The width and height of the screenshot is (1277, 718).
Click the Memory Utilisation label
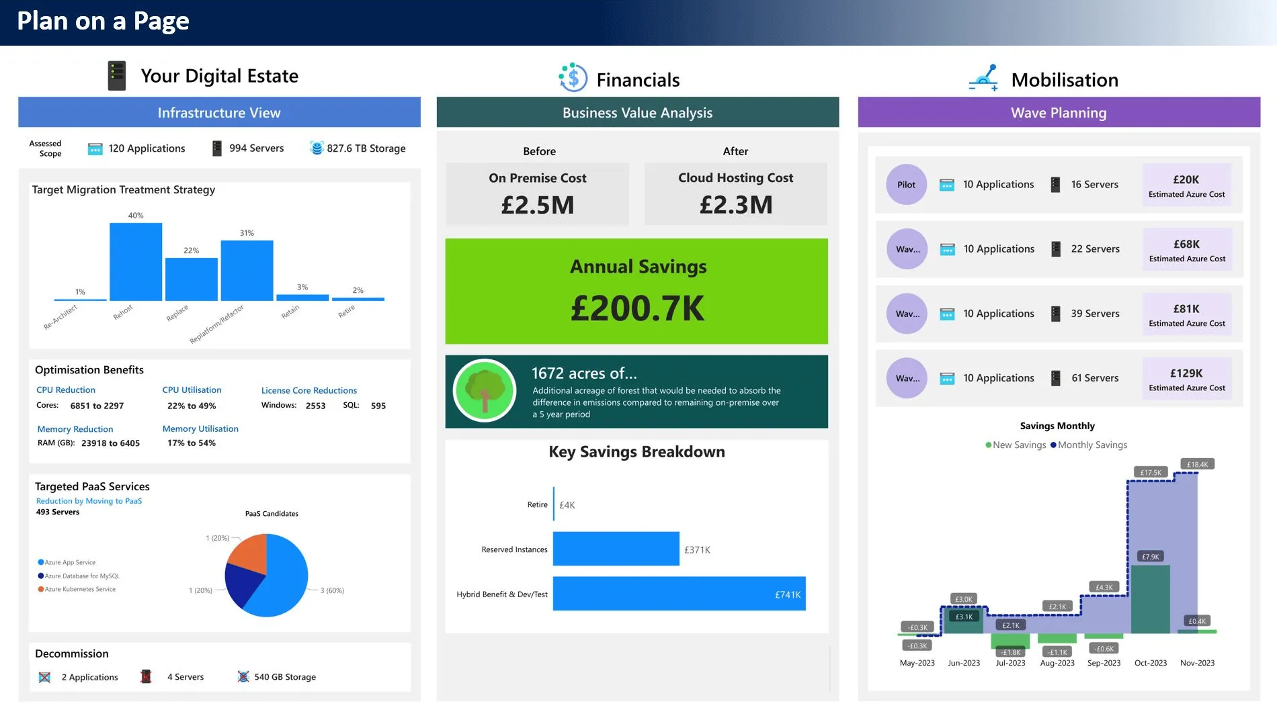[200, 429]
